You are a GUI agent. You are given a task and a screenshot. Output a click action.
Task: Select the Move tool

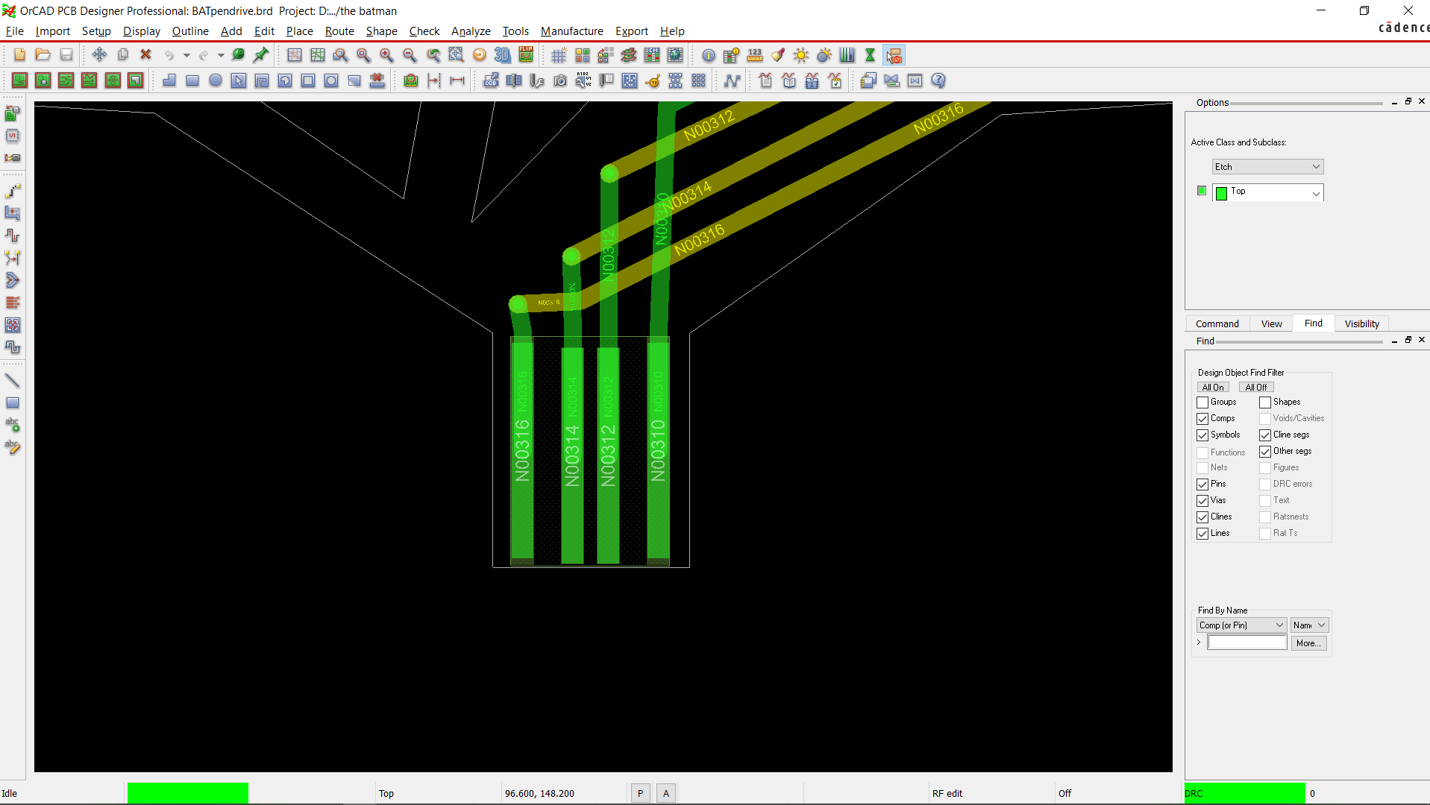pyautogui.click(x=99, y=55)
